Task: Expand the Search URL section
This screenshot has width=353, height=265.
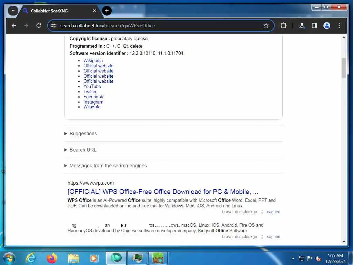Action: point(173,150)
